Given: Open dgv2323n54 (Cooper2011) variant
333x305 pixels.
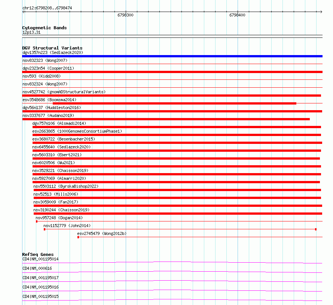Looking at the screenshot, I should click(48, 68).
